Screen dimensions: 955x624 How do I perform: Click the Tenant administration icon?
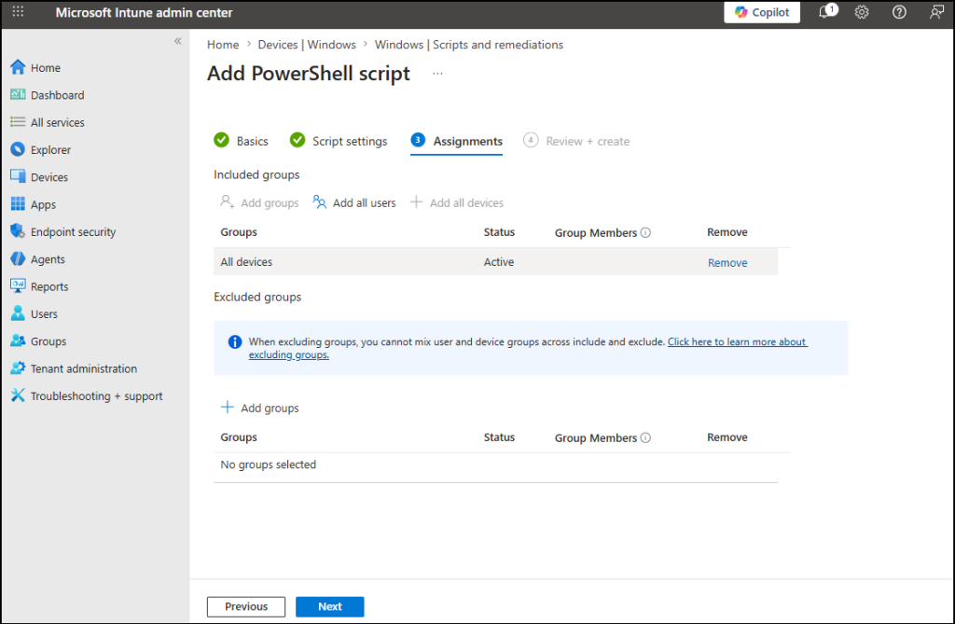coord(18,368)
